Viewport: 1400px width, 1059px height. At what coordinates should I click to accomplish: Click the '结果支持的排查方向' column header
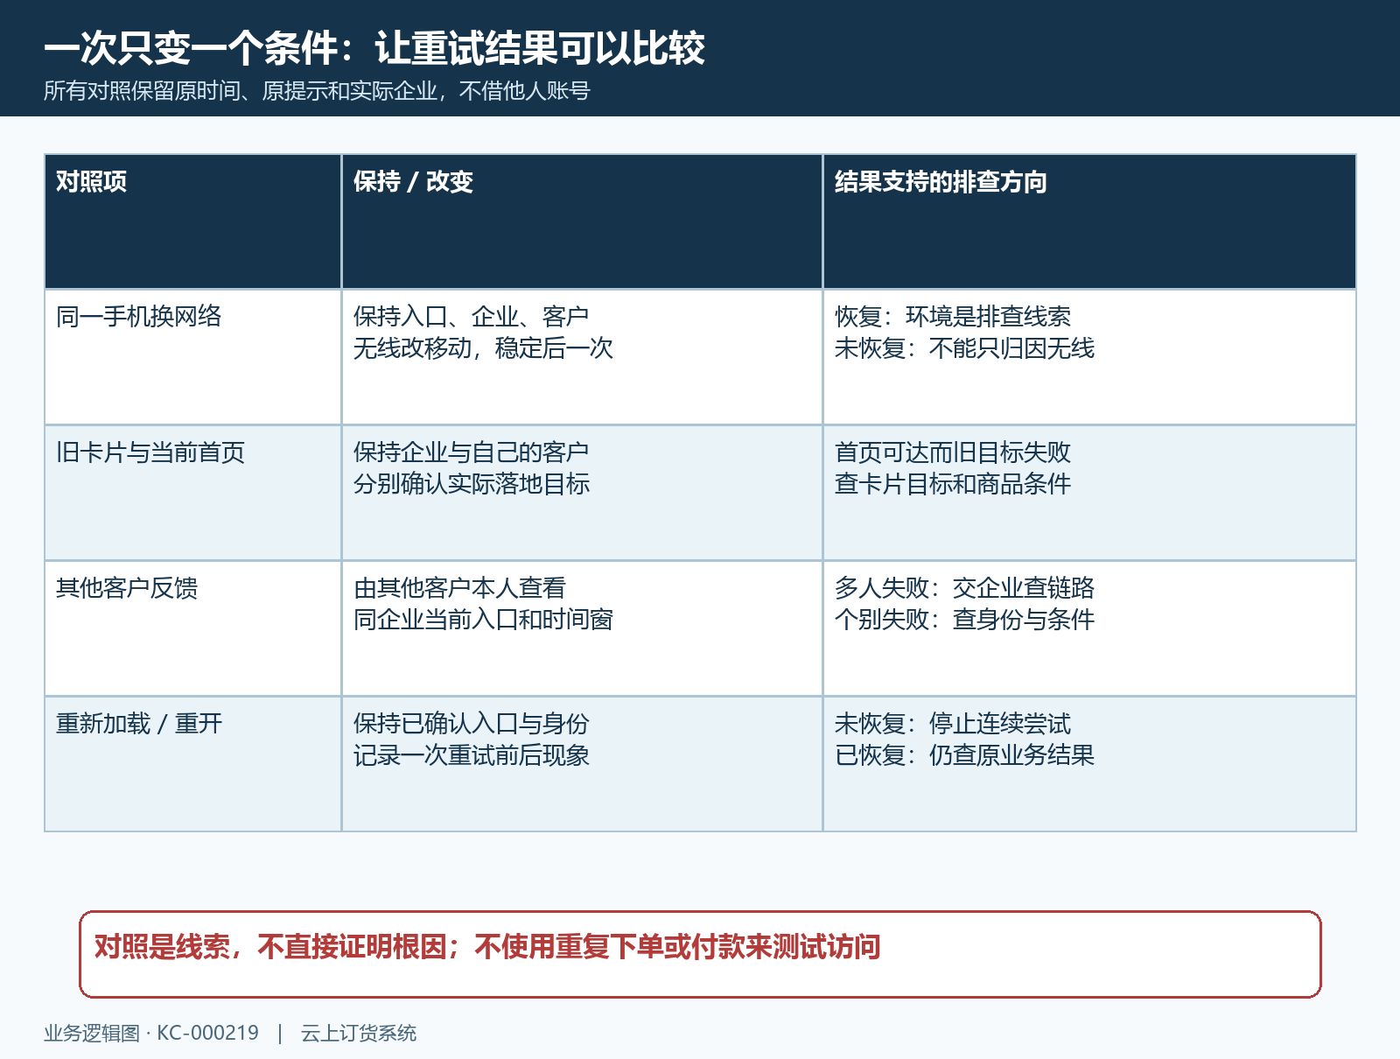tap(1089, 221)
